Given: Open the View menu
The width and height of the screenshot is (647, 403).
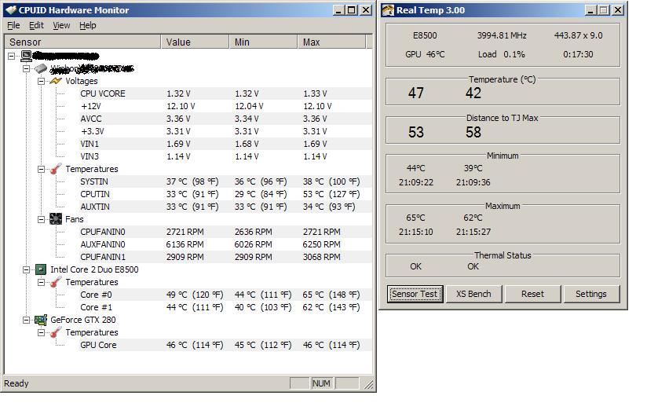Looking at the screenshot, I should [61, 26].
